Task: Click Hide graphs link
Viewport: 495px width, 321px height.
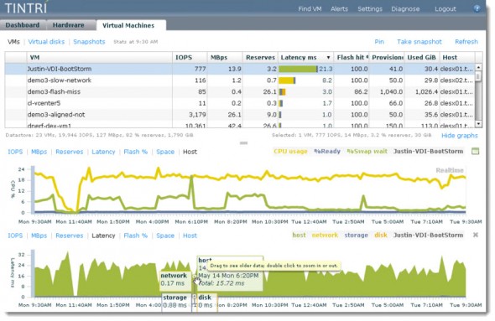Action: 460,136
